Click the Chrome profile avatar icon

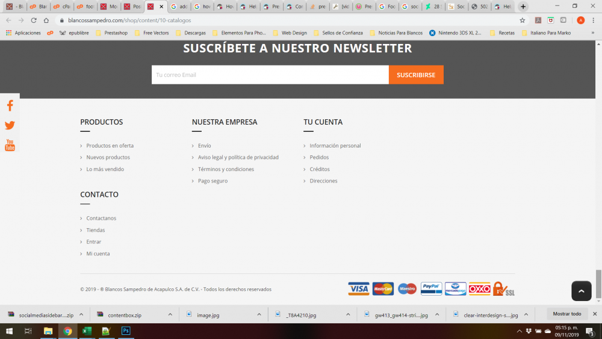tap(580, 20)
